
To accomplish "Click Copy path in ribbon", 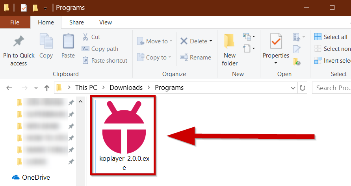I will (x=100, y=48).
